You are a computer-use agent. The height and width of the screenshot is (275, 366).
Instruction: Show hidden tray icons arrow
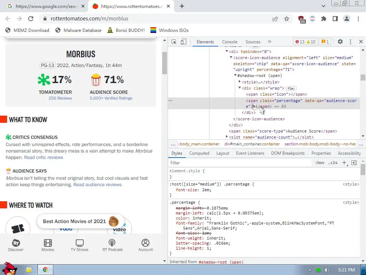pyautogui.click(x=310, y=270)
